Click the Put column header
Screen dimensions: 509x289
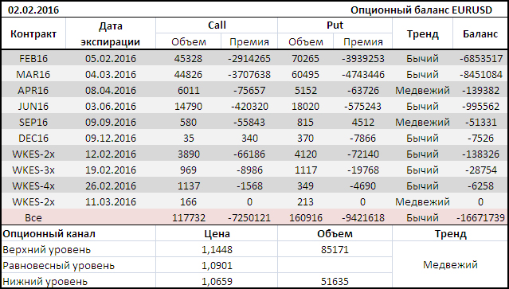(335, 25)
